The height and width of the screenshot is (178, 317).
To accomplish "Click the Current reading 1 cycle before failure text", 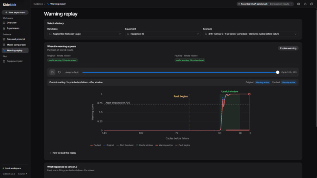I will 76,83.
